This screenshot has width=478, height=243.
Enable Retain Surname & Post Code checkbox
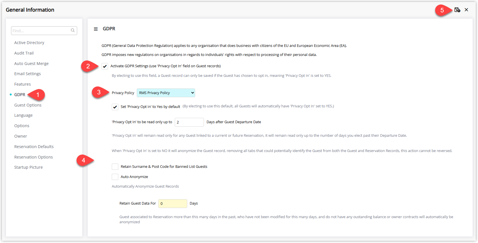coord(115,167)
